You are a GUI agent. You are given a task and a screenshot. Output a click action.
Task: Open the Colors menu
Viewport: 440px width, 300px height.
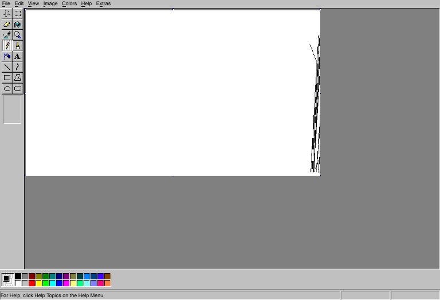69,3
